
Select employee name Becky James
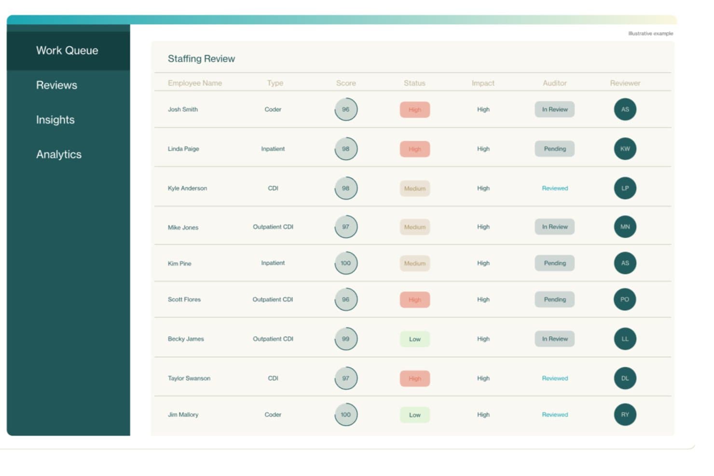tap(186, 339)
